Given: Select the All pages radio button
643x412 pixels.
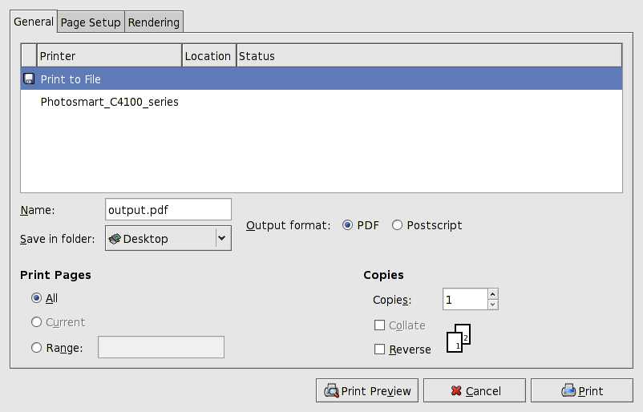Looking at the screenshot, I should pyautogui.click(x=36, y=298).
